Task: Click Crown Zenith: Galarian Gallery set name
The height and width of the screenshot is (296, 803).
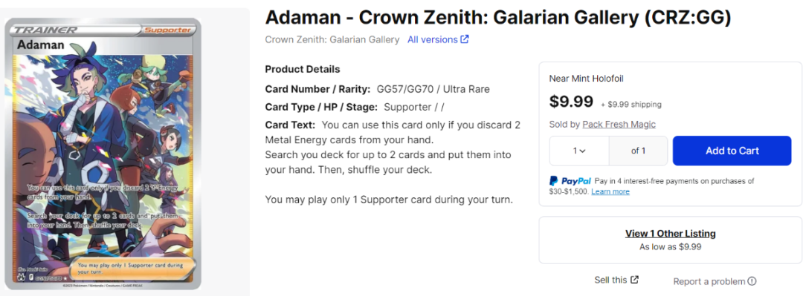Action: click(x=332, y=39)
